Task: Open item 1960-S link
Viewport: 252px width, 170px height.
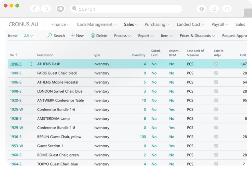Action: pyautogui.click(x=15, y=155)
